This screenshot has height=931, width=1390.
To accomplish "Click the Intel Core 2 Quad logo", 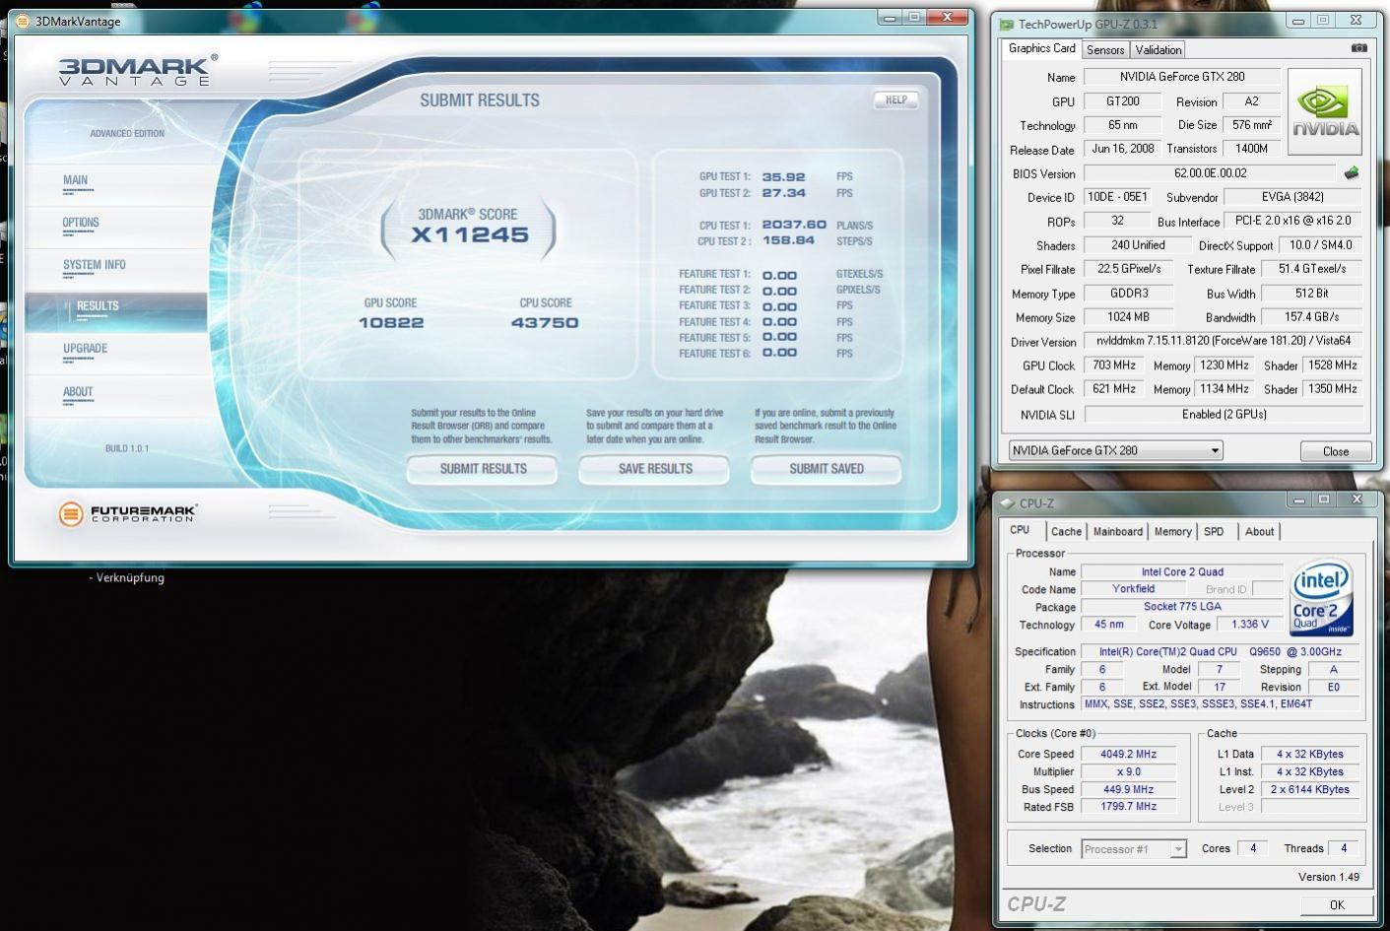I will [x=1321, y=598].
